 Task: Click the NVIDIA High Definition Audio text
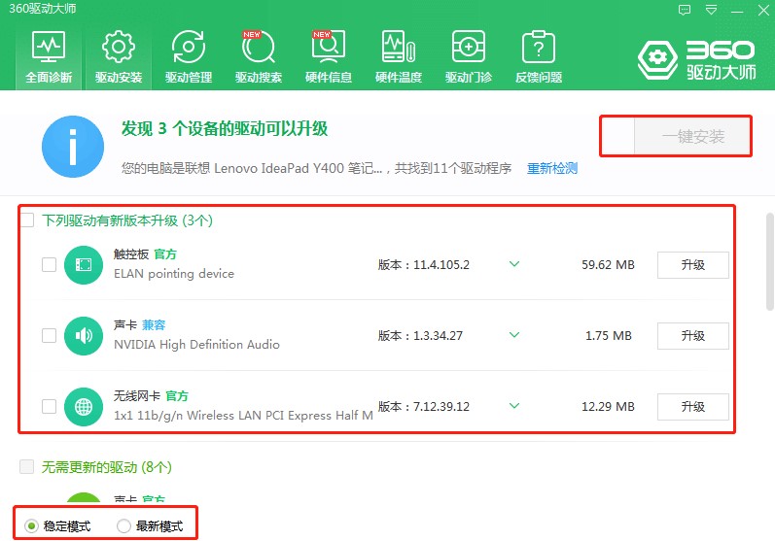(196, 345)
